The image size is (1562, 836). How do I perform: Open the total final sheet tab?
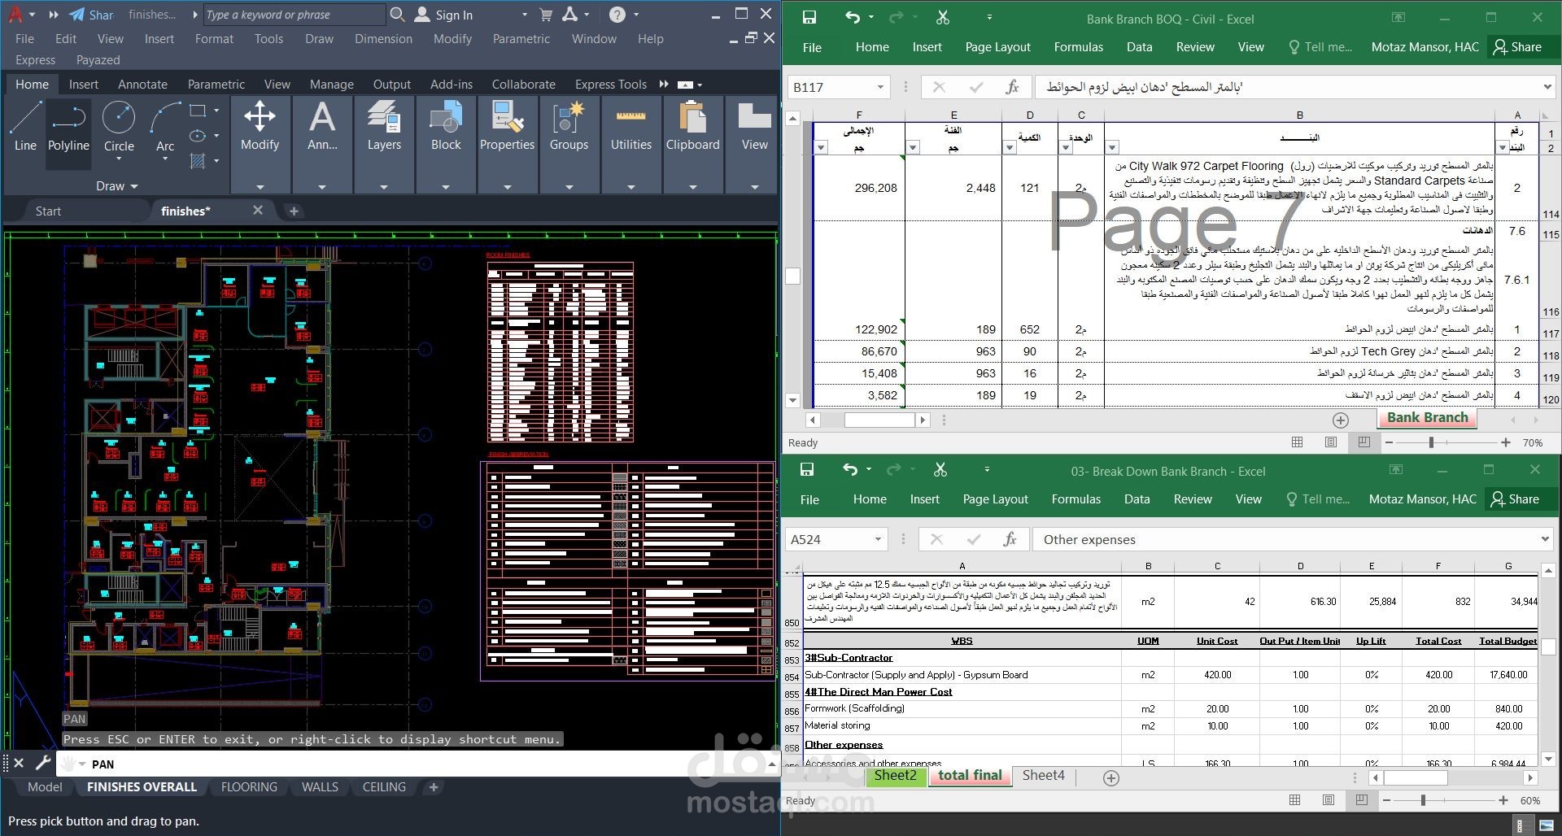point(970,776)
